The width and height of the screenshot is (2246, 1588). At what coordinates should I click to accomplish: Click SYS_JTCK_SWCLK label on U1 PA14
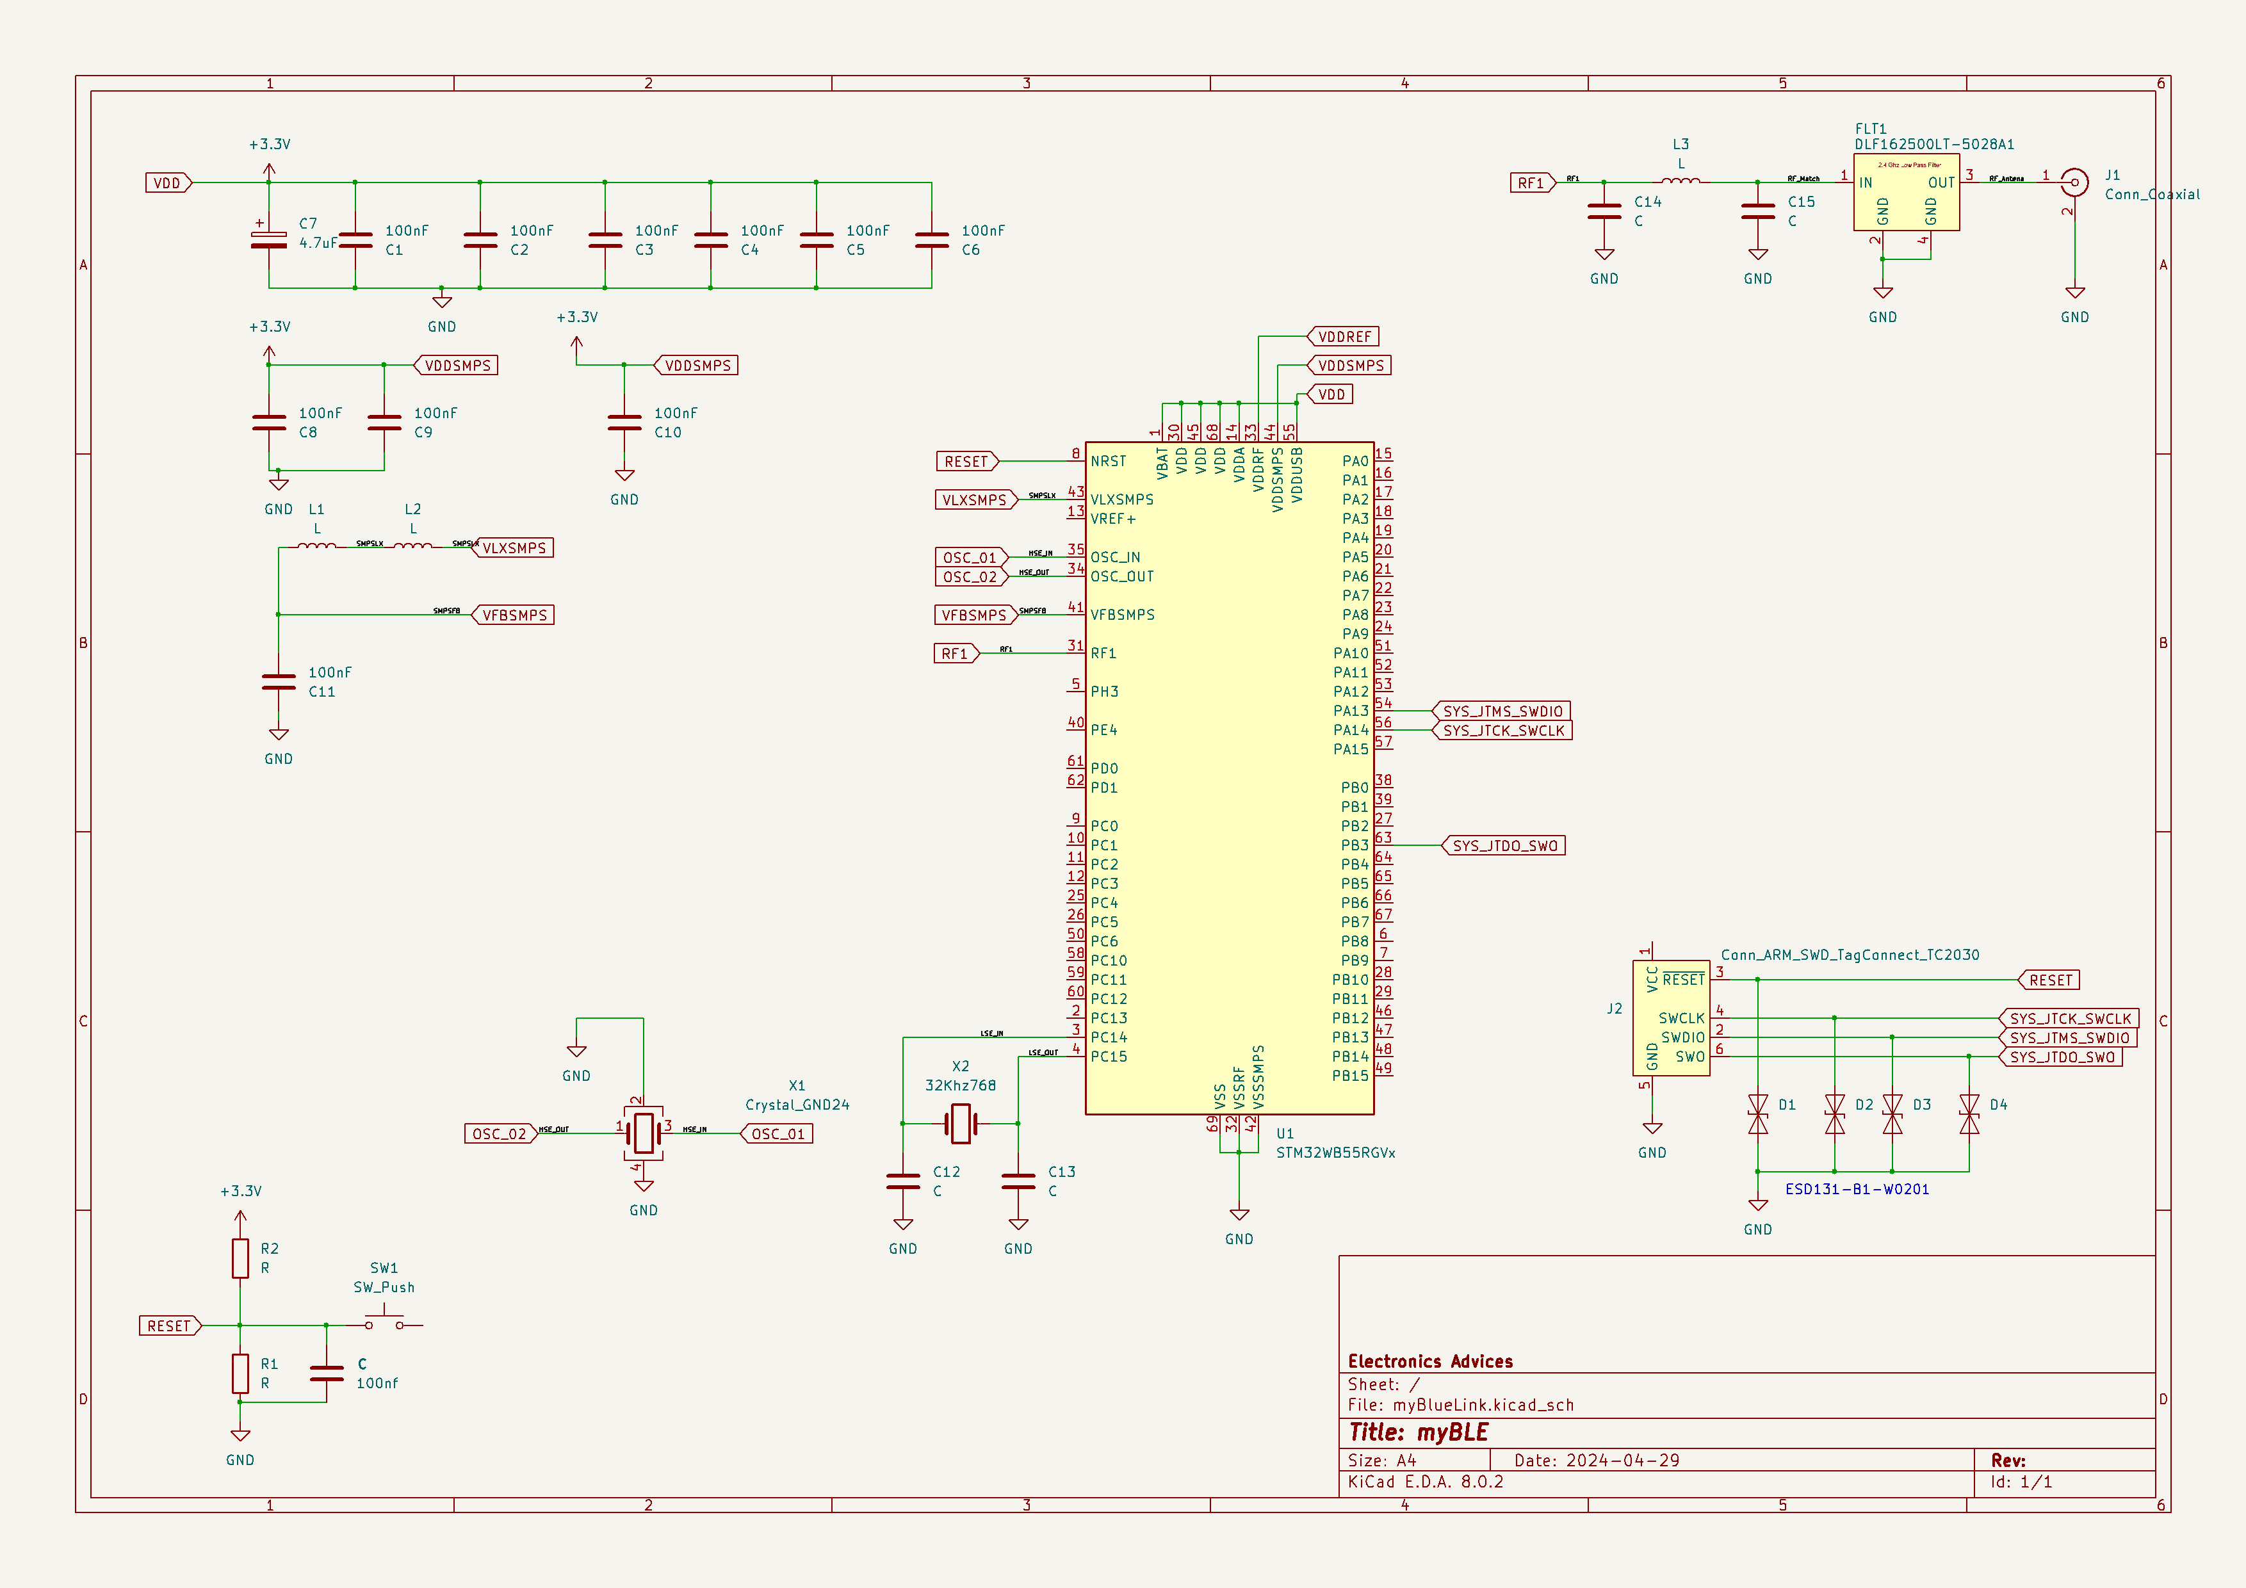tap(1502, 731)
